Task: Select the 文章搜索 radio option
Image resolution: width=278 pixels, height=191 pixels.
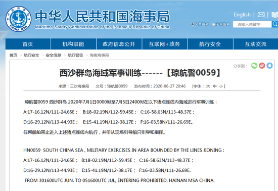Action: click(x=192, y=24)
